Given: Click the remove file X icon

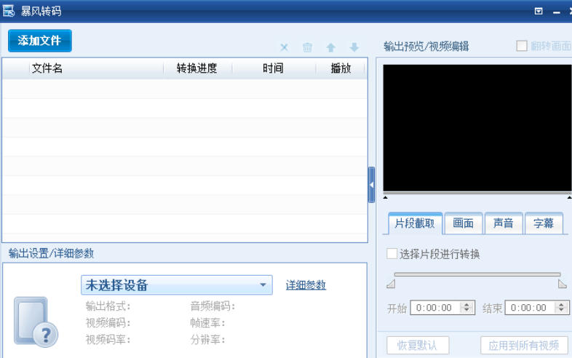Looking at the screenshot, I should pyautogui.click(x=284, y=47).
